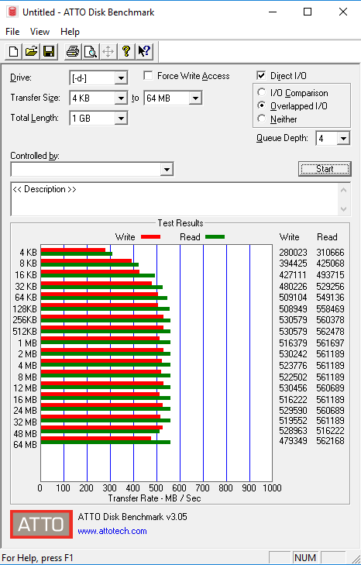Open the 64 MB maximum transfer size dropdown
The image size is (361, 565).
[196, 98]
